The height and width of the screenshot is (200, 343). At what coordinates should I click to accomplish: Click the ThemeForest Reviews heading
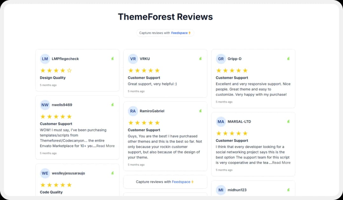click(x=165, y=17)
